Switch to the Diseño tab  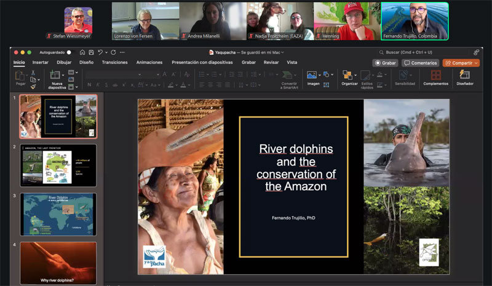tap(86, 63)
